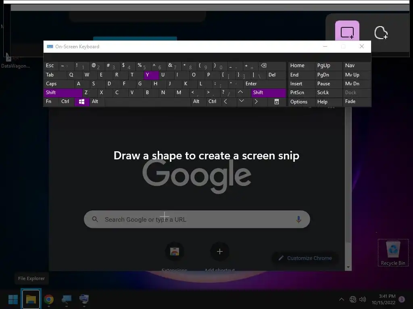Click the Backspace key icon on the keyboard
Image resolution: width=413 pixels, height=309 pixels.
coord(263,66)
